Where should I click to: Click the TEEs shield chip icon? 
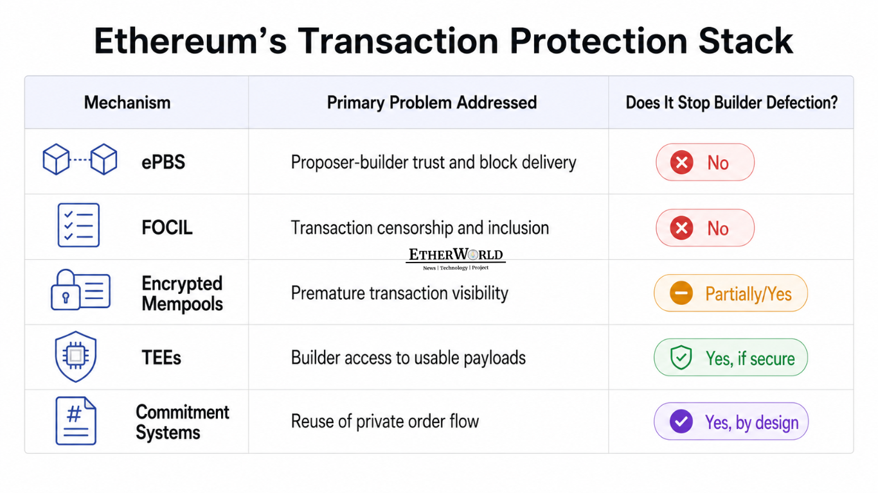tap(76, 356)
